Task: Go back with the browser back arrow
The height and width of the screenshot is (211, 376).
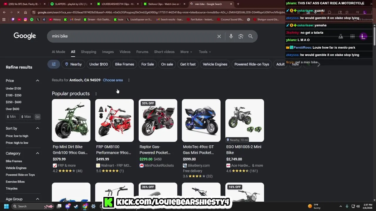Action: [4, 12]
